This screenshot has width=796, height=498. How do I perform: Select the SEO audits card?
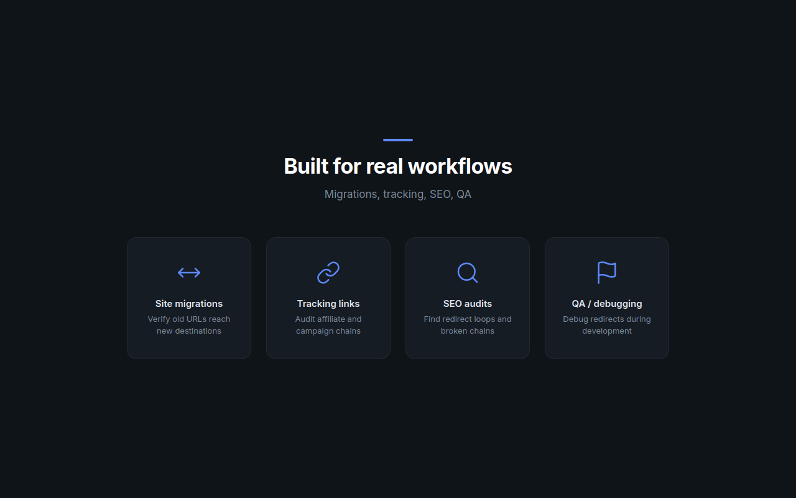point(467,298)
